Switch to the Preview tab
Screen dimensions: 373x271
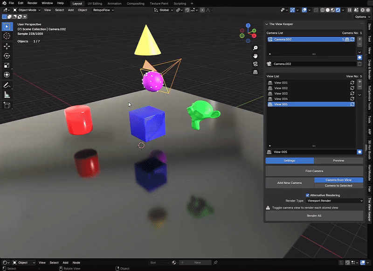pyautogui.click(x=338, y=160)
